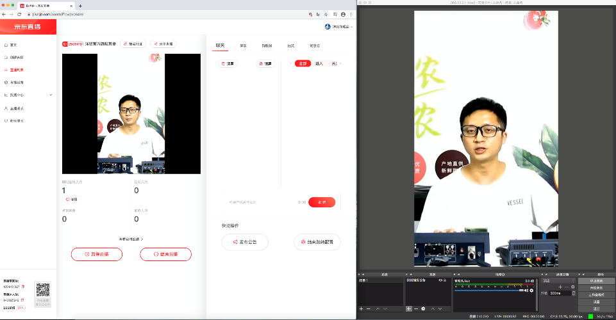
Task: Select the partly hidden third filter pill
Action: coord(334,63)
